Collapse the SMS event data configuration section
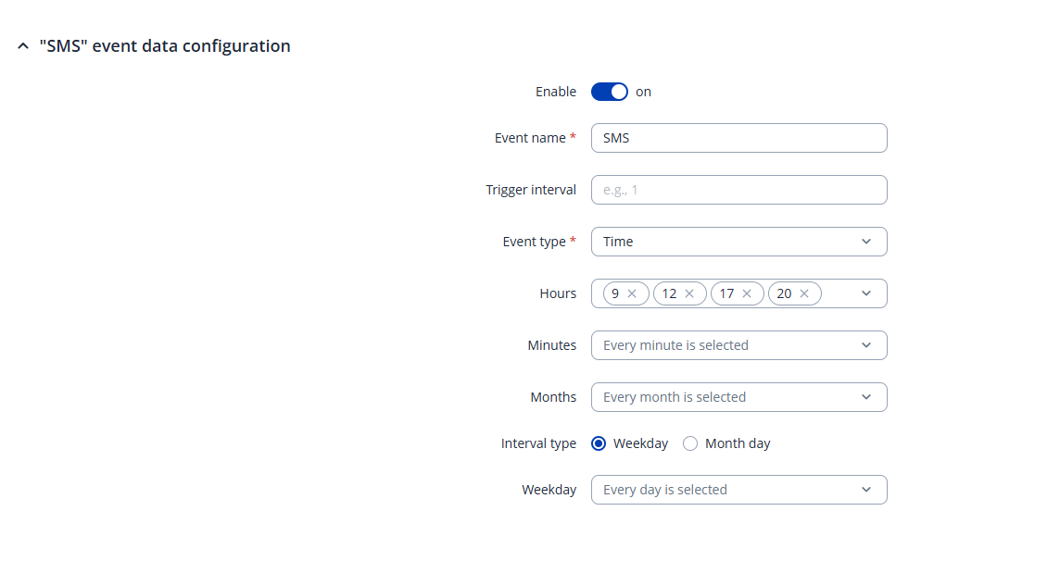Viewport: 1060px width, 561px height. (x=23, y=46)
